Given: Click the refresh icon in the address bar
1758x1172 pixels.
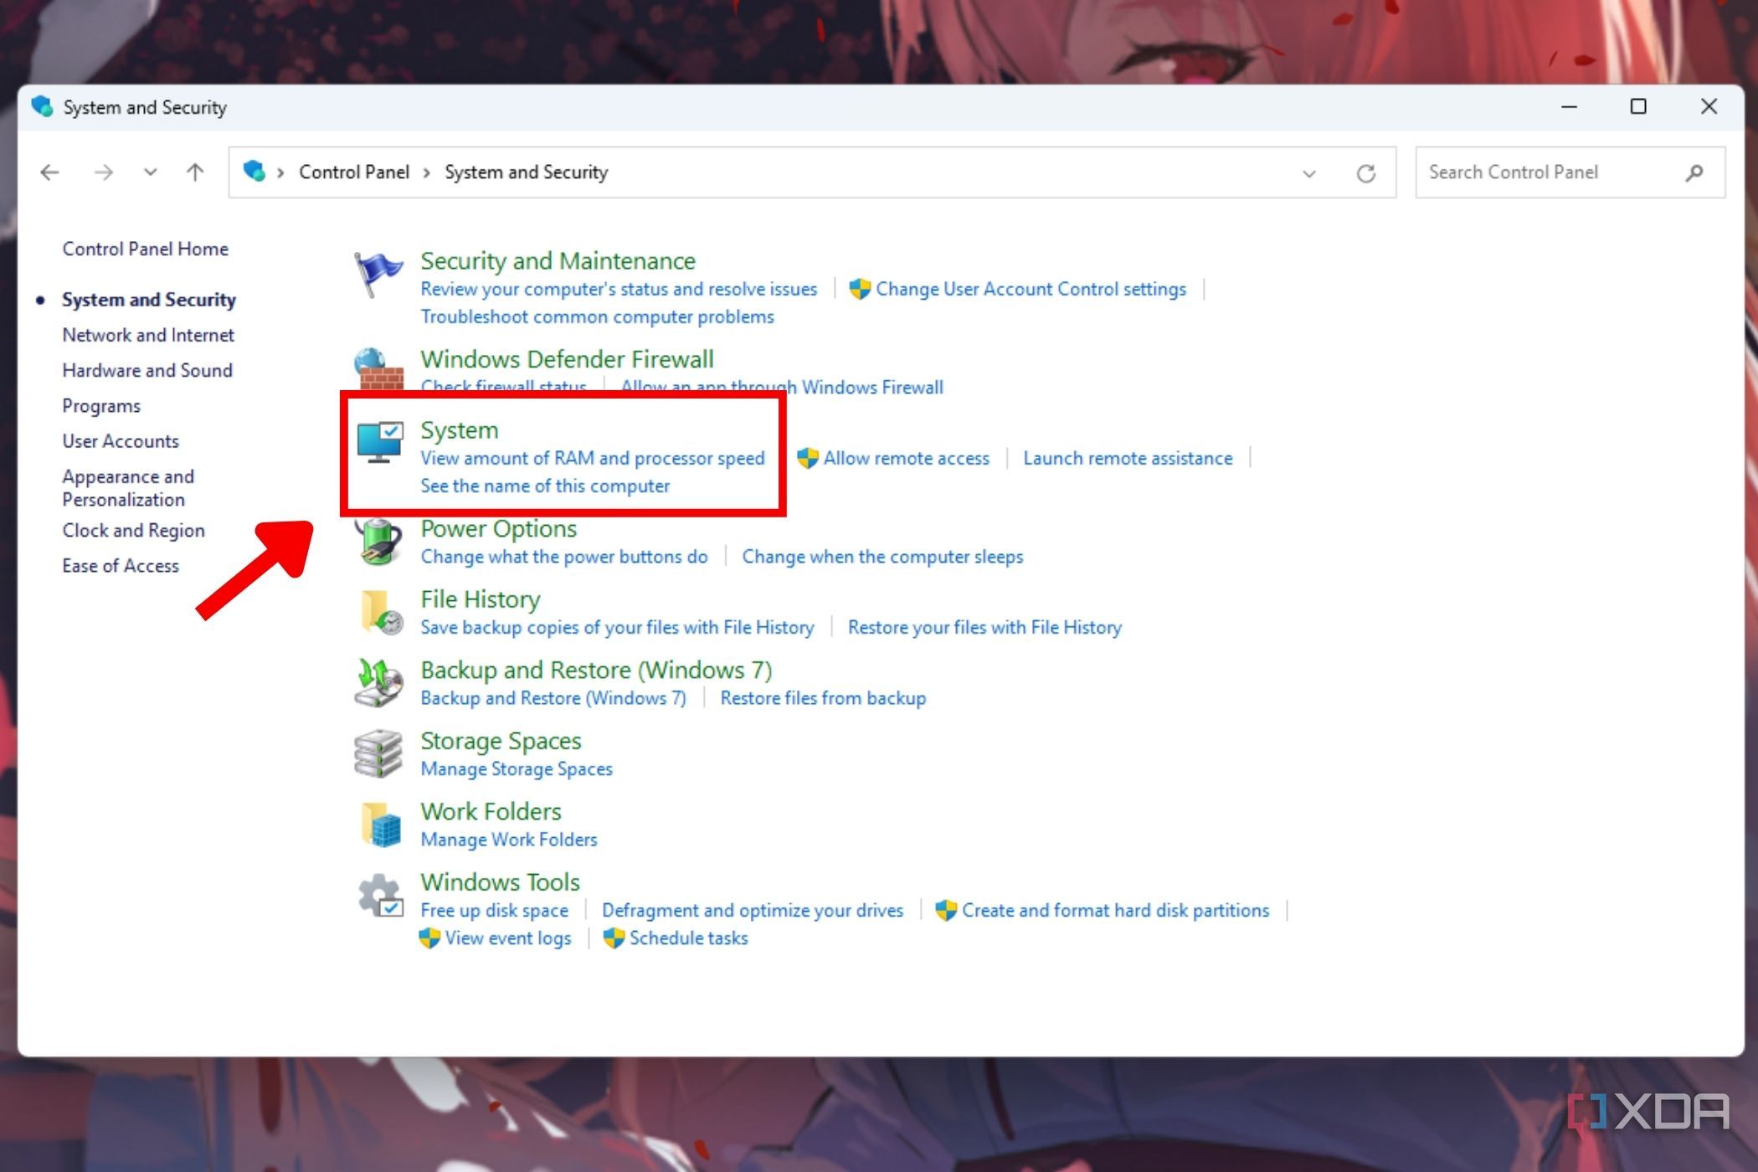Looking at the screenshot, I should click(1365, 172).
